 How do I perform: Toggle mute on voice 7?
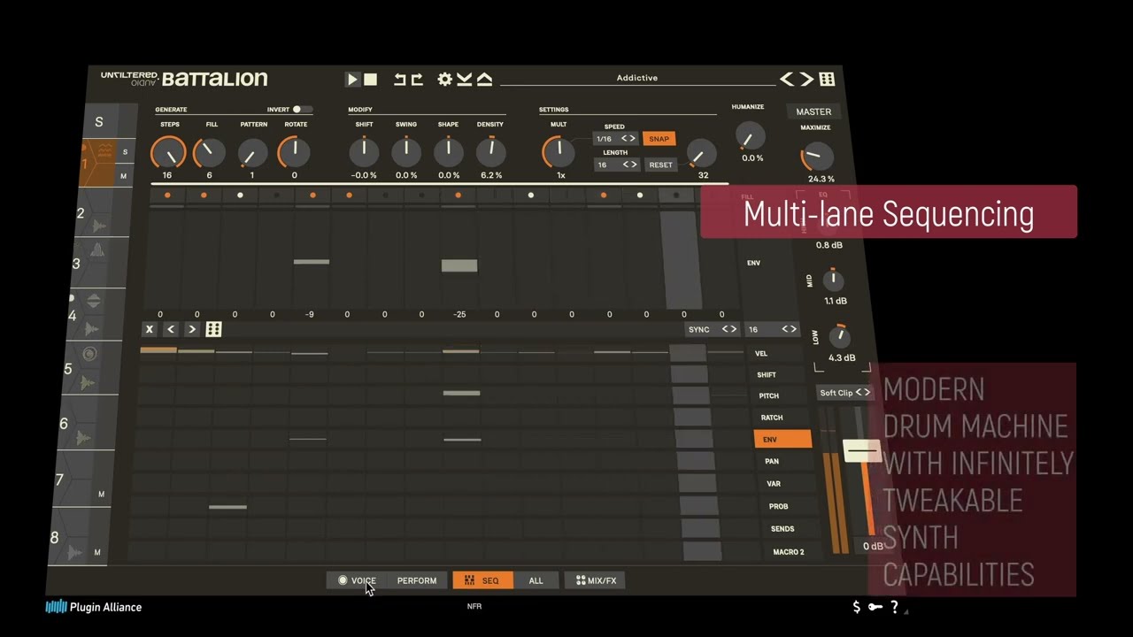[101, 495]
